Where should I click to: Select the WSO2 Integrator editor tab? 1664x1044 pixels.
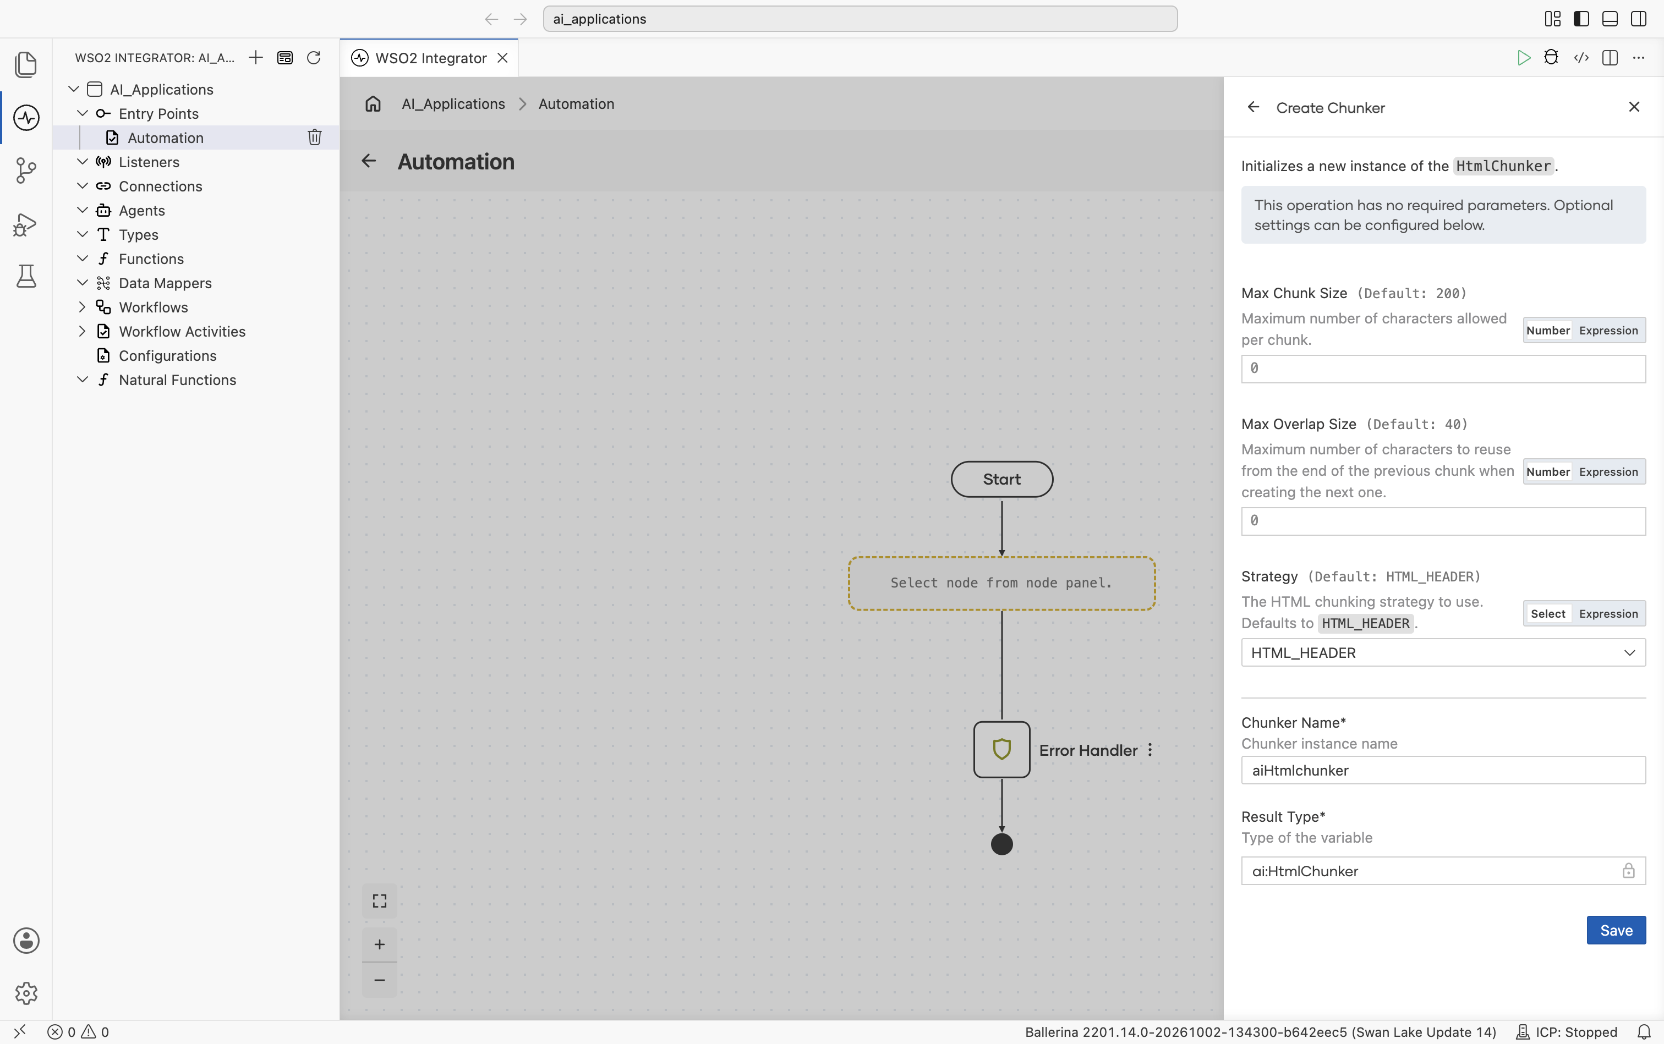click(429, 58)
